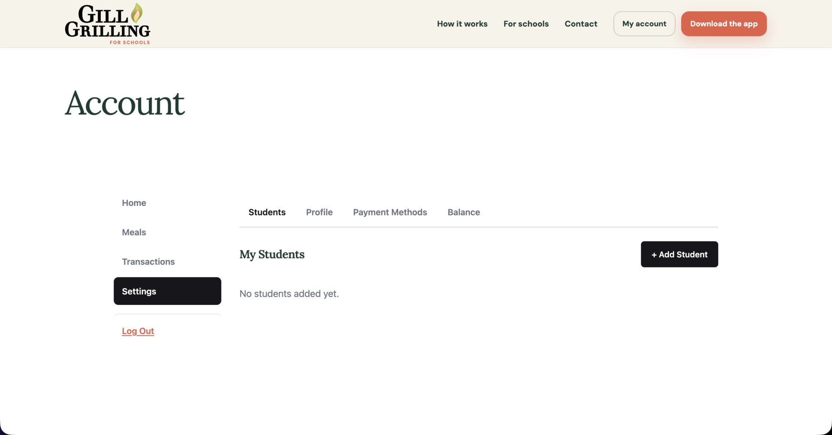Viewport: 832px width, 435px height.
Task: Open the Balance tab
Action: pyautogui.click(x=464, y=212)
